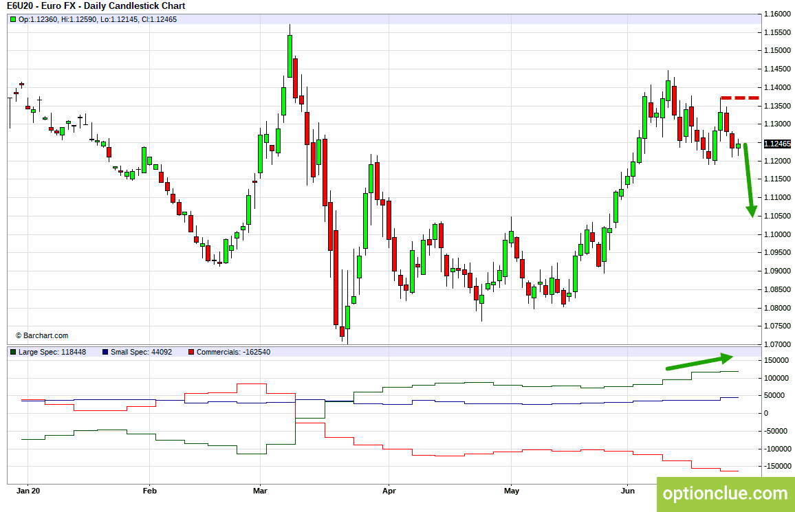The height and width of the screenshot is (512, 795).
Task: Click the 150000 positions axis label
Action: pos(776,361)
